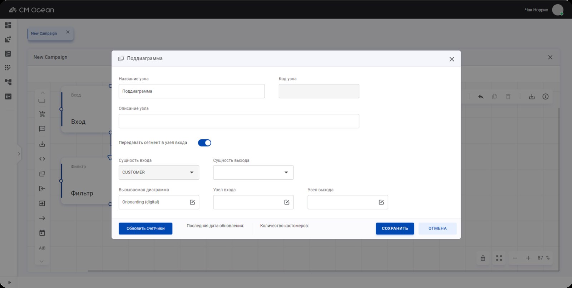Click the zoom in plus button
The height and width of the screenshot is (288, 572).
528,258
